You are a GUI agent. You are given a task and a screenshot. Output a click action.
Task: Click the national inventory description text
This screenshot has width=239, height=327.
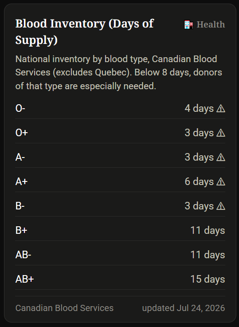point(119,72)
